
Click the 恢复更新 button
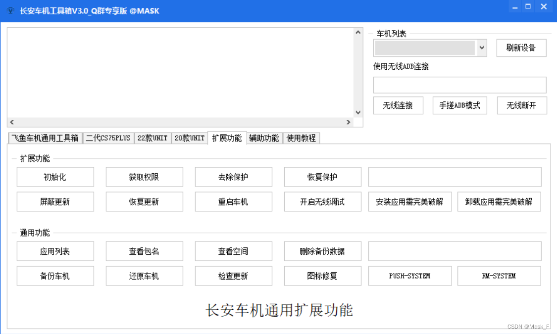tap(144, 201)
